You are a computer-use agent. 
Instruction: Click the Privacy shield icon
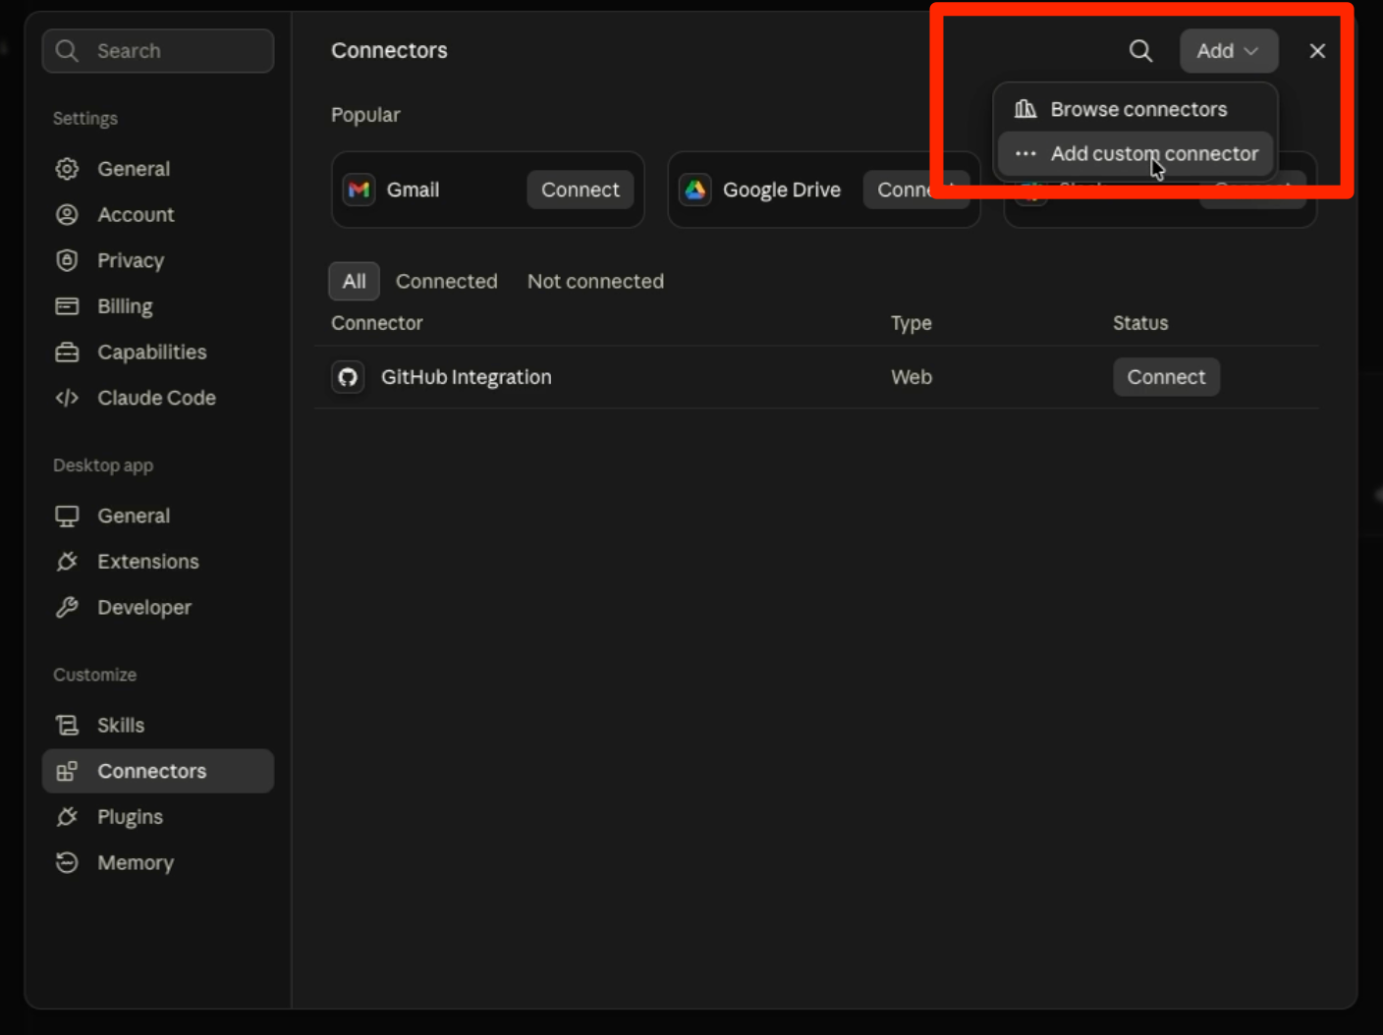67,260
